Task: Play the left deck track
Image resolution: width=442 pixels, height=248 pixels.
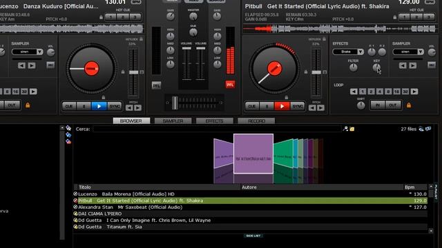Action: [x=99, y=106]
